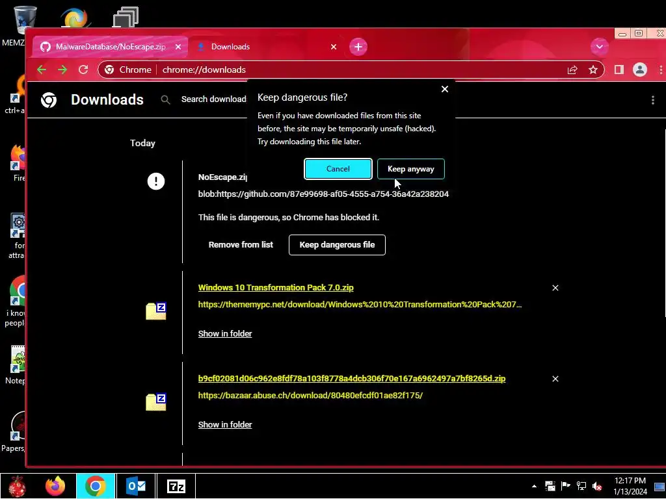Open Firefox from the taskbar
This screenshot has width=666, height=499.
(55, 486)
